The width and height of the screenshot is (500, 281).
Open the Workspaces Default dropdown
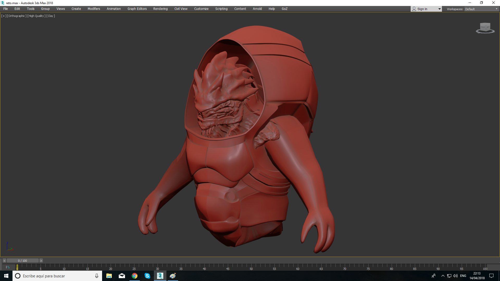[x=481, y=9]
